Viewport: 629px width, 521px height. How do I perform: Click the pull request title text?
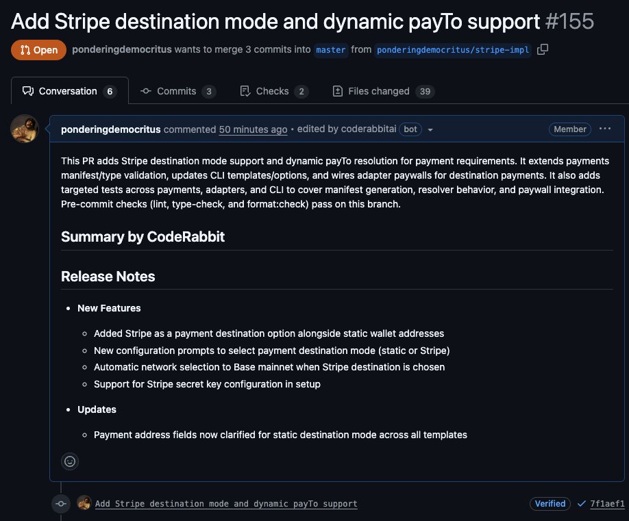point(275,21)
